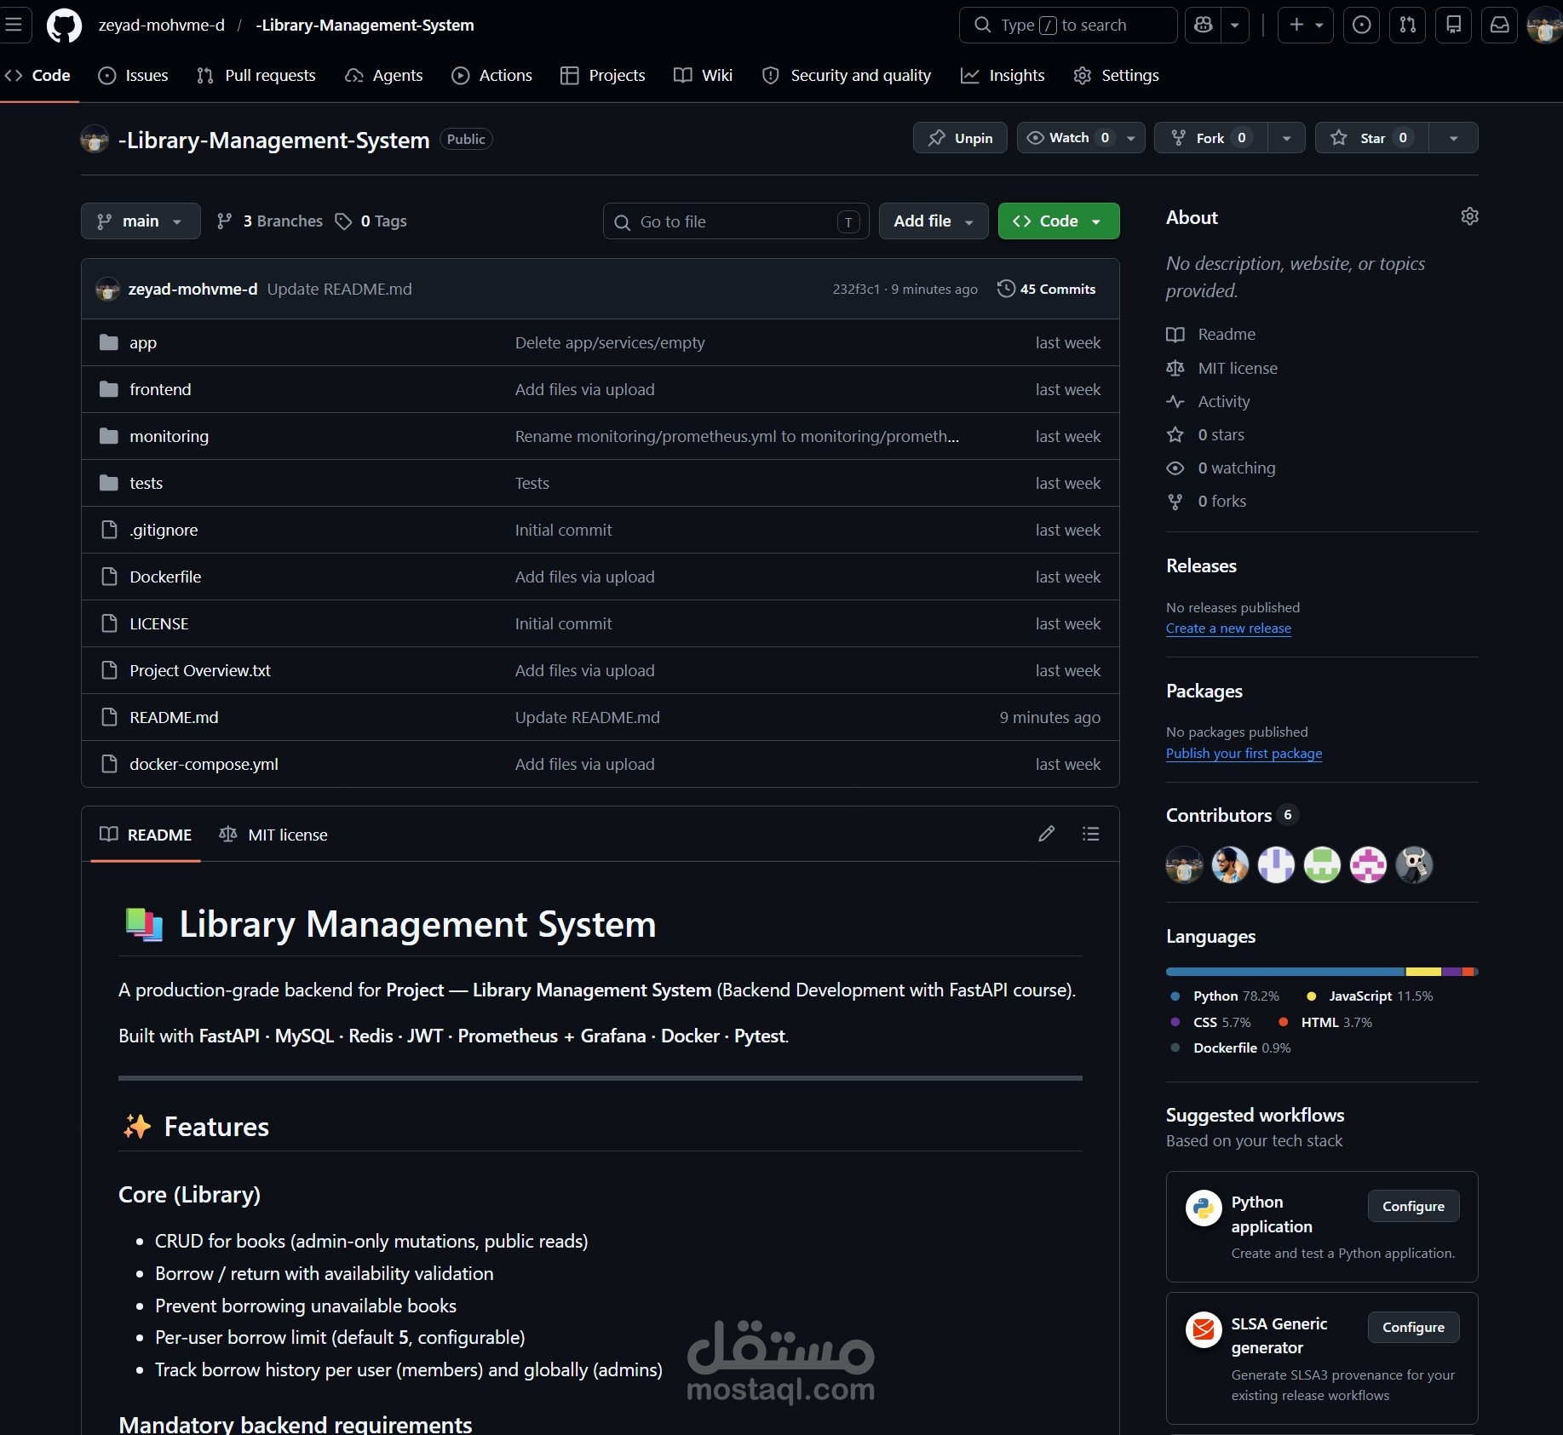The width and height of the screenshot is (1563, 1435).
Task: Open docker-compose.yml file
Action: click(x=204, y=764)
